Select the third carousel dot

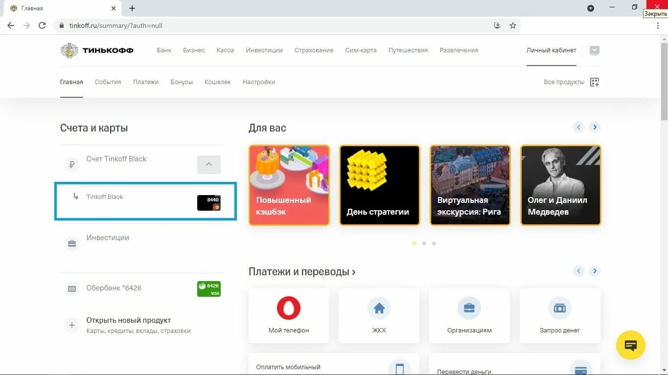click(434, 243)
